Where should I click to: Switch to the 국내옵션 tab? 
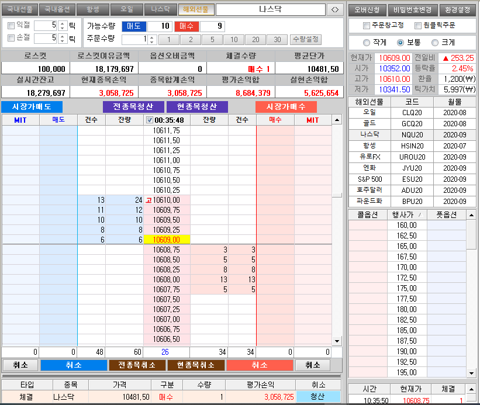coord(57,9)
